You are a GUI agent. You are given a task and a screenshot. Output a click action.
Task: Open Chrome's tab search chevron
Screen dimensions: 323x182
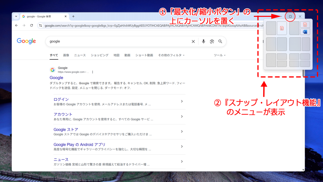tap(16, 16)
